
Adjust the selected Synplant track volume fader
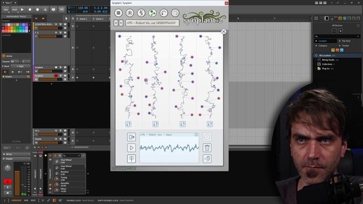click(50, 79)
